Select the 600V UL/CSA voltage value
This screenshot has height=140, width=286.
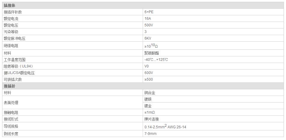pos(149,73)
